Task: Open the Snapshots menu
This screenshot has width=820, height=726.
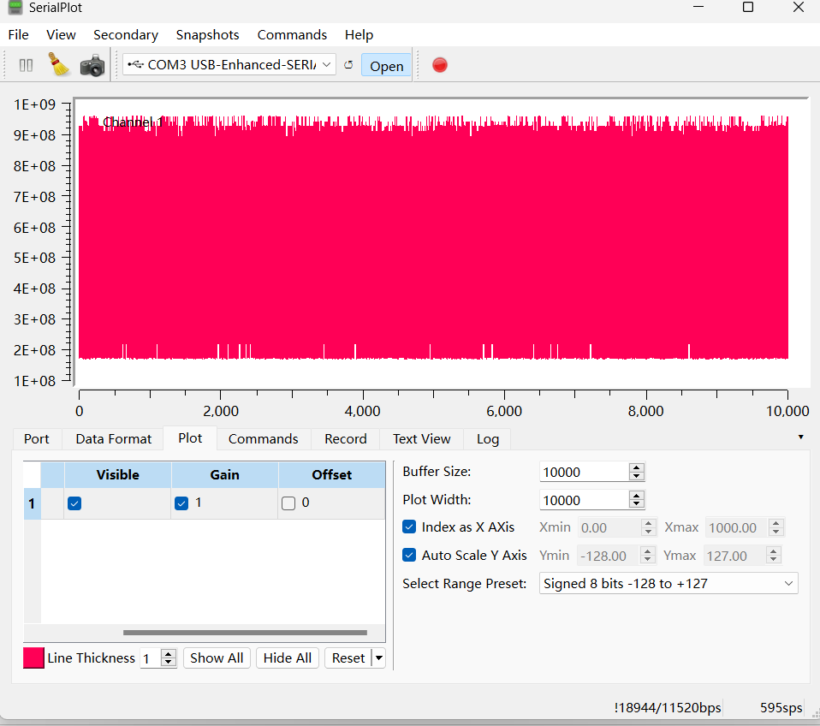Action: pyautogui.click(x=208, y=35)
